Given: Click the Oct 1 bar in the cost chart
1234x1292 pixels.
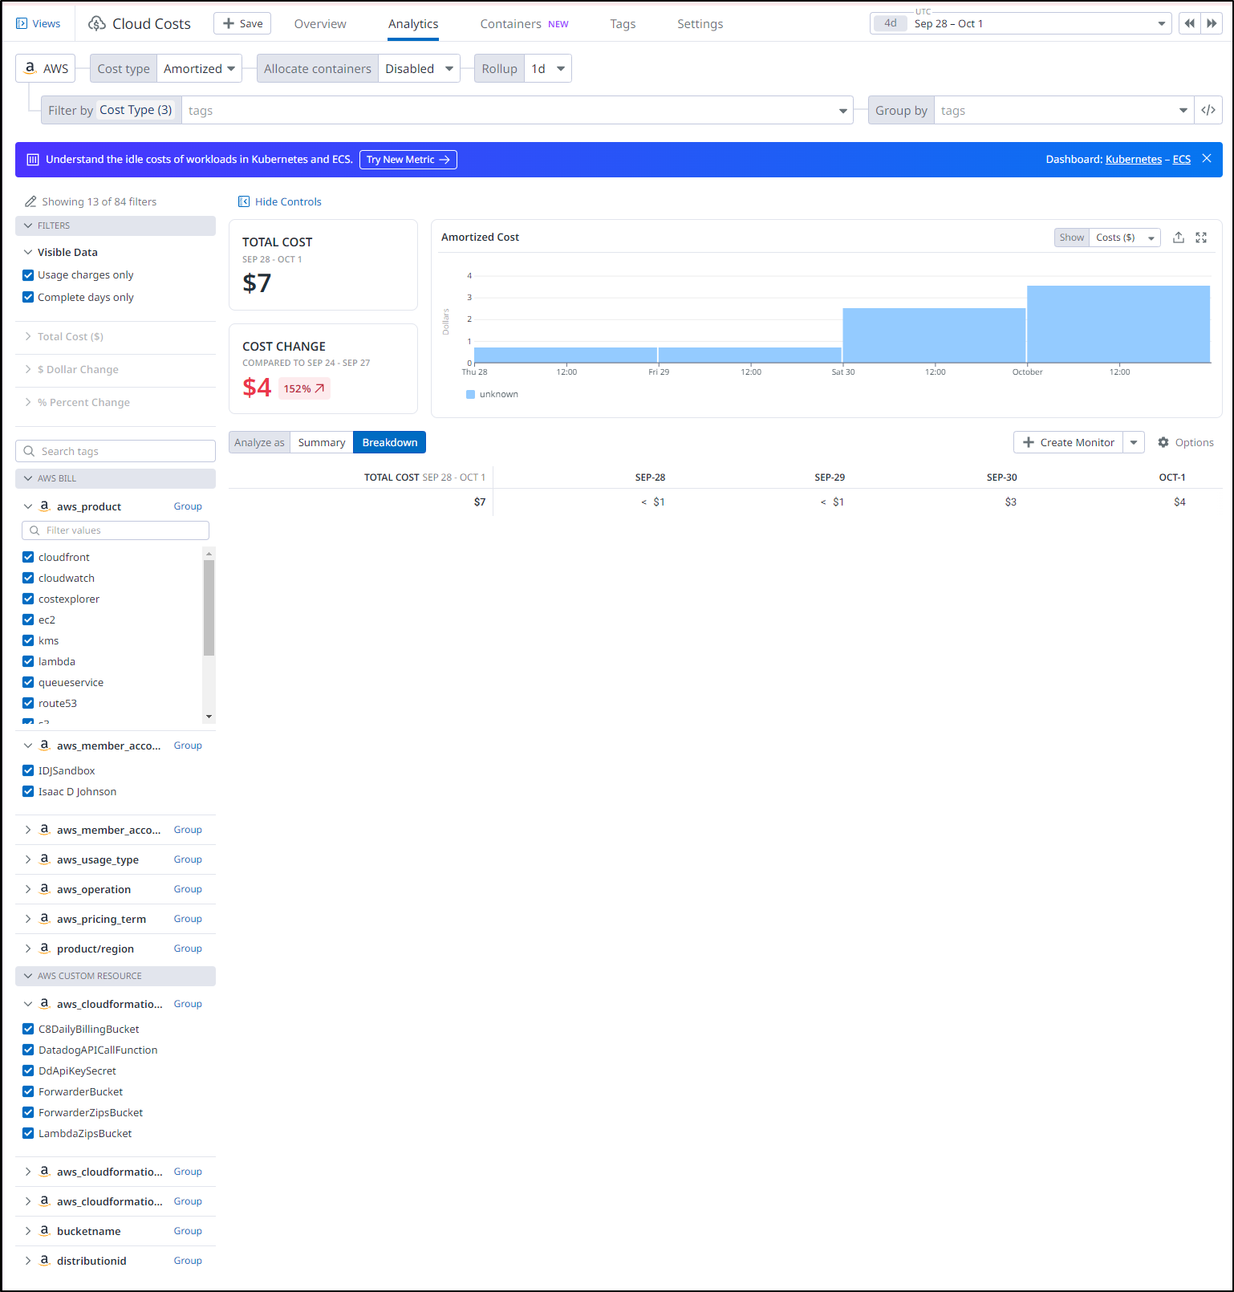Looking at the screenshot, I should (1118, 324).
